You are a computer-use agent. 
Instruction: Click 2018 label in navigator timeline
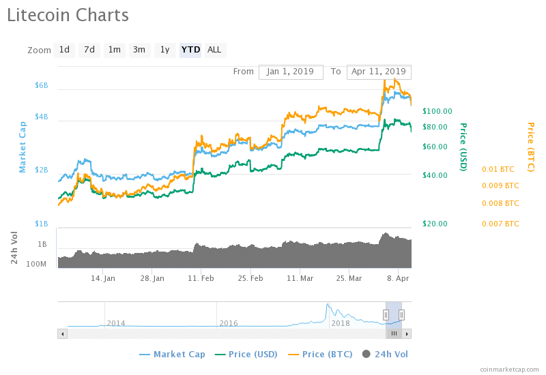(341, 323)
